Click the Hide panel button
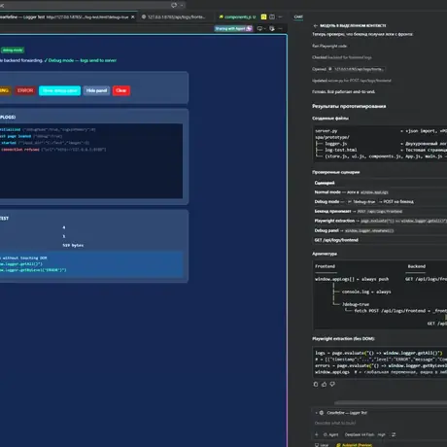 tap(96, 90)
